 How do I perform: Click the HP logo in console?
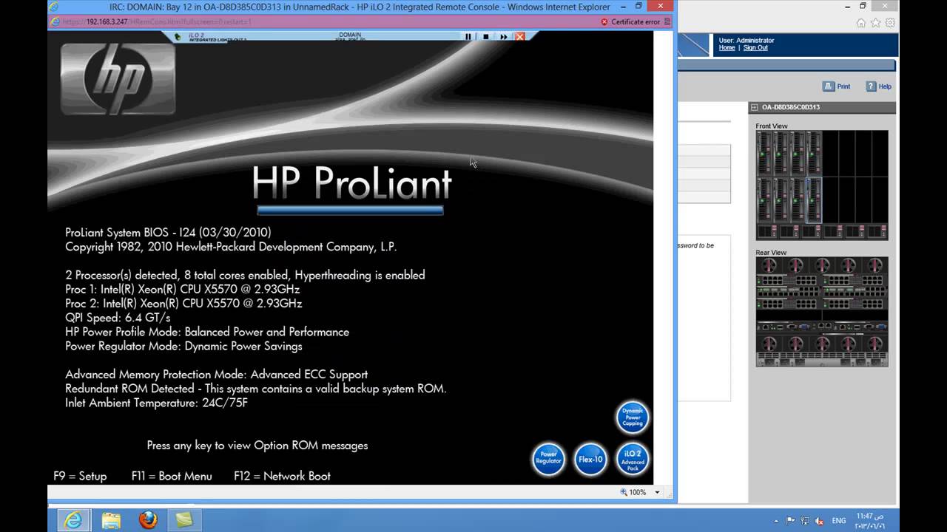tap(118, 79)
